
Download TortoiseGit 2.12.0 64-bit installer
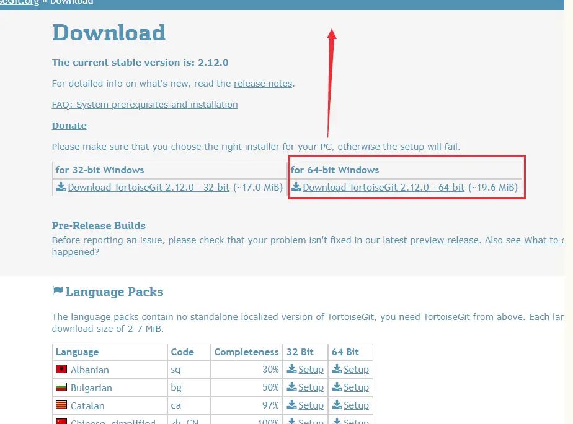coord(383,188)
